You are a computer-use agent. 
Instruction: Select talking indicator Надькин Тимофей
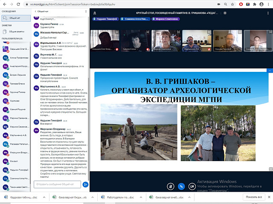(x=105, y=19)
